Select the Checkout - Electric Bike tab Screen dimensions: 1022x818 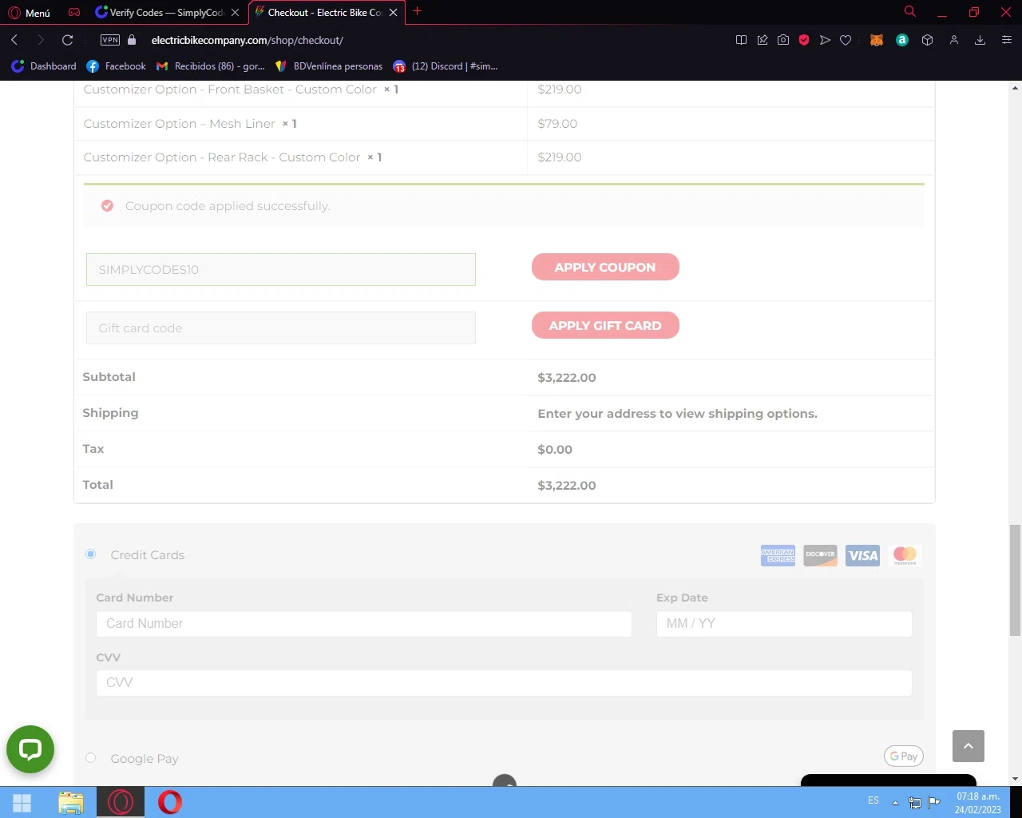click(x=325, y=13)
